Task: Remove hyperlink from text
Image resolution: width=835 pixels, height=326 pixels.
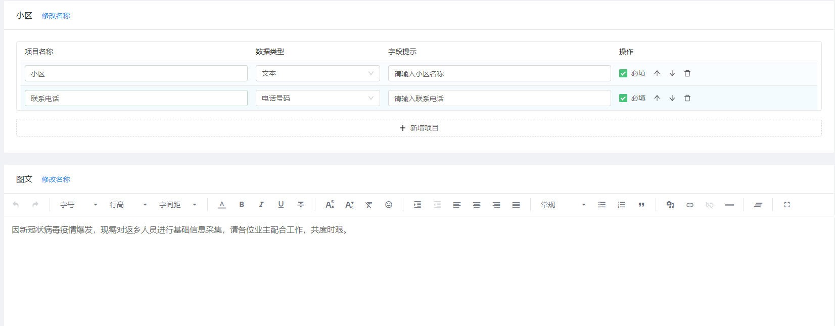Action: [710, 205]
